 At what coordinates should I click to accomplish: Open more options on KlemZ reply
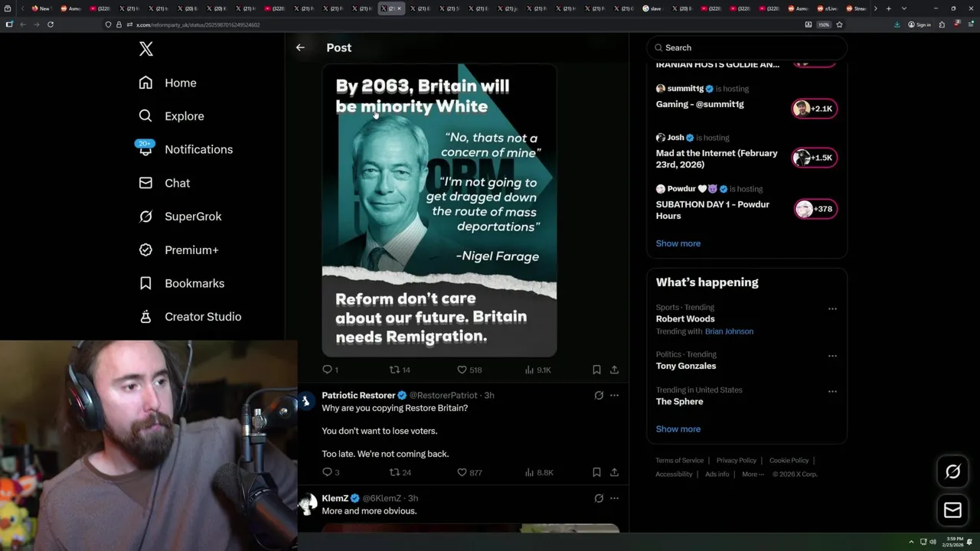click(x=614, y=498)
